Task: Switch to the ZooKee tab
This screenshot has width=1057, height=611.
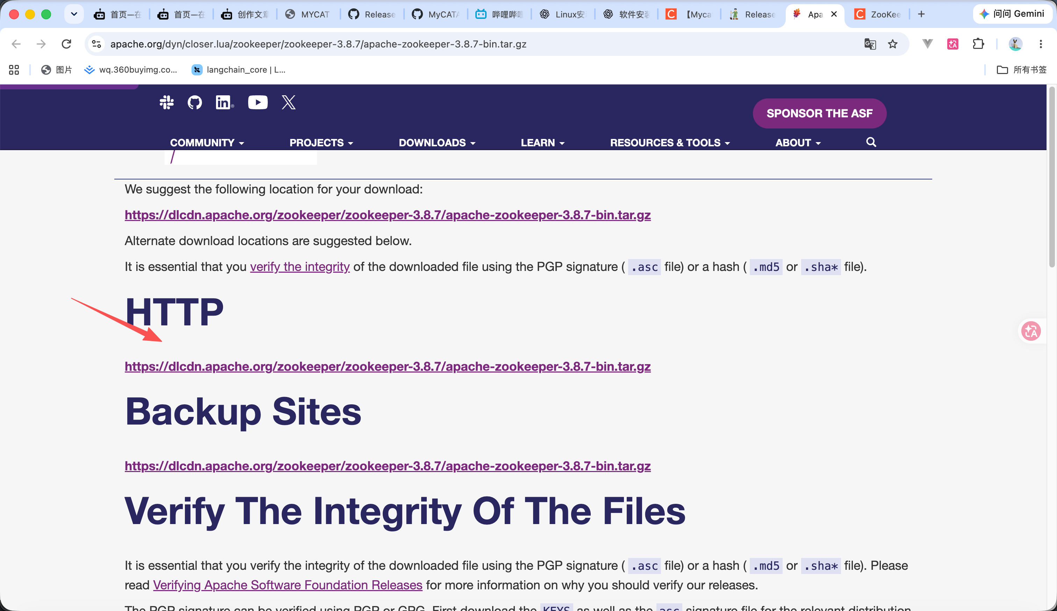Action: 878,14
